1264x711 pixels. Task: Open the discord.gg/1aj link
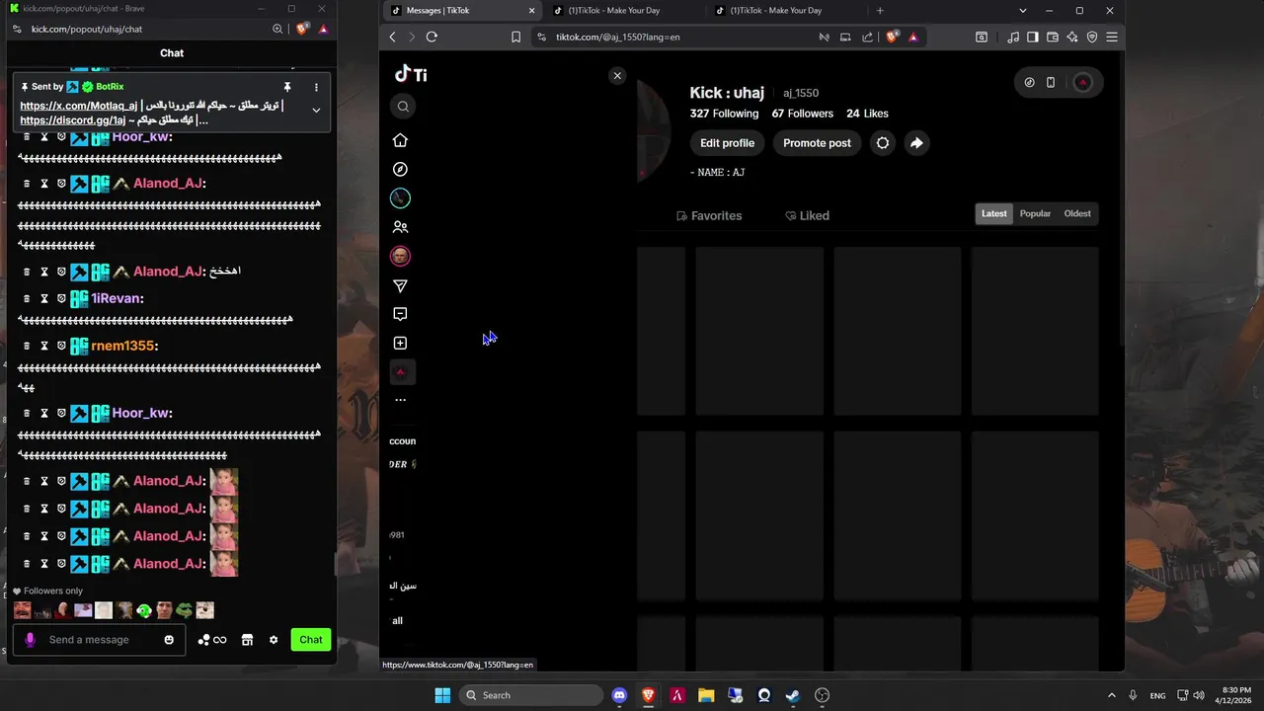pos(72,119)
